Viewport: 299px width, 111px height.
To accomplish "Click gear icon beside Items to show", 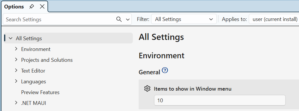I will coord(147,89).
